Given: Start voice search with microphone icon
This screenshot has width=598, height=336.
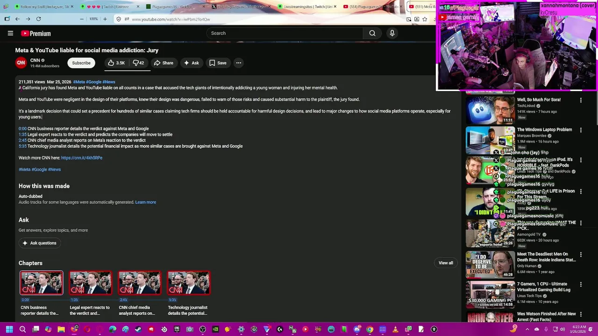Looking at the screenshot, I should 392,33.
